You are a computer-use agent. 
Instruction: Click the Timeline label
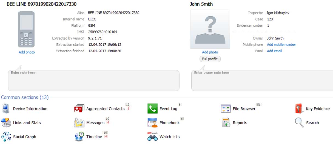(x=94, y=137)
